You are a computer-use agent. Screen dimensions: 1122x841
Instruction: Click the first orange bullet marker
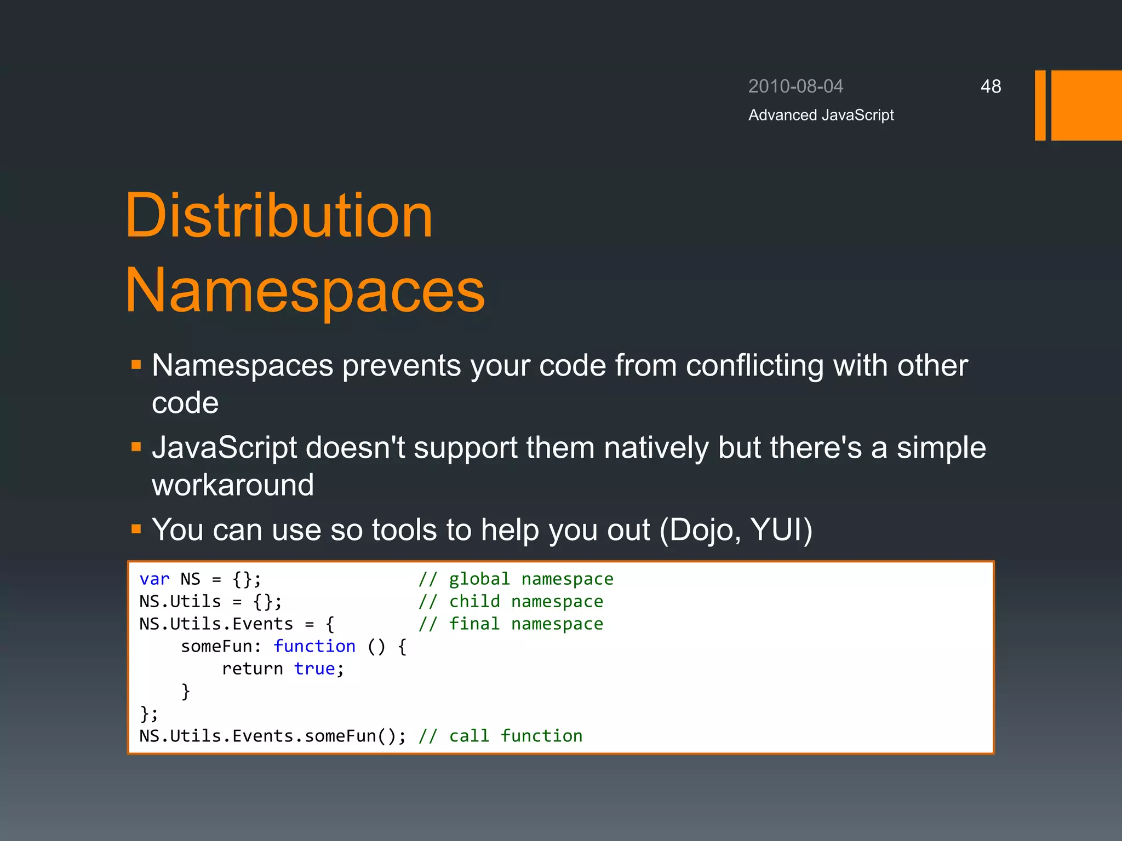coord(136,365)
